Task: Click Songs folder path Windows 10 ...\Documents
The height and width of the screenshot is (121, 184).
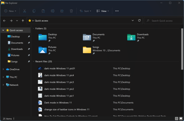Action: pos(106,50)
